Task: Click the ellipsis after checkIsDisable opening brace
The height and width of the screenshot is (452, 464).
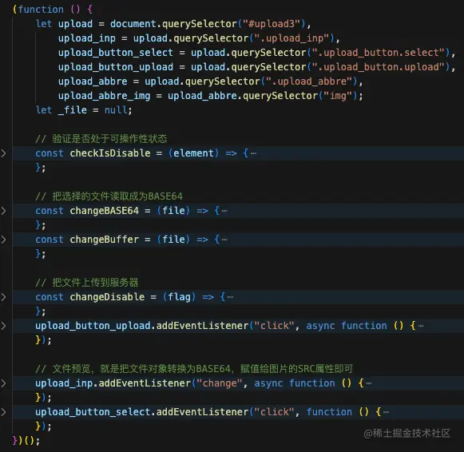Action: pos(254,153)
